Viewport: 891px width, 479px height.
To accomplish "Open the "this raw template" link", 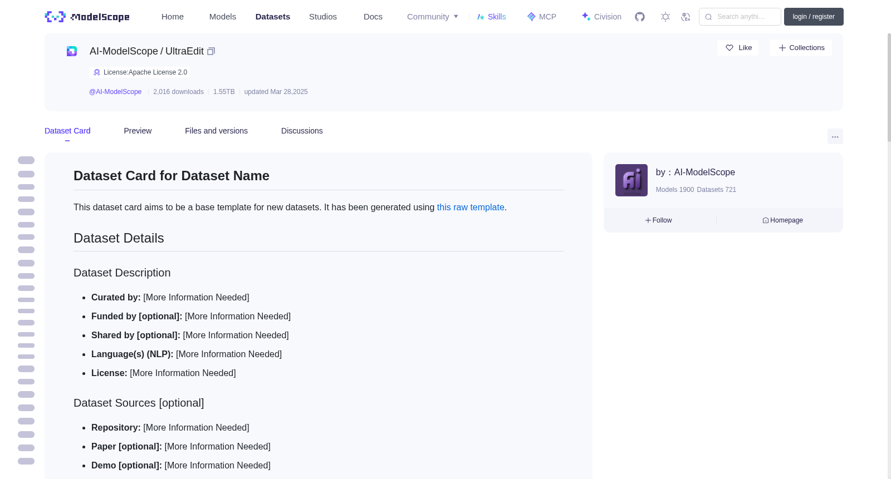I will pyautogui.click(x=471, y=207).
